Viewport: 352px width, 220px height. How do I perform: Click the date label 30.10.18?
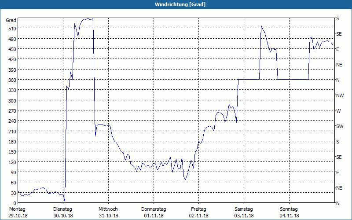(63, 216)
